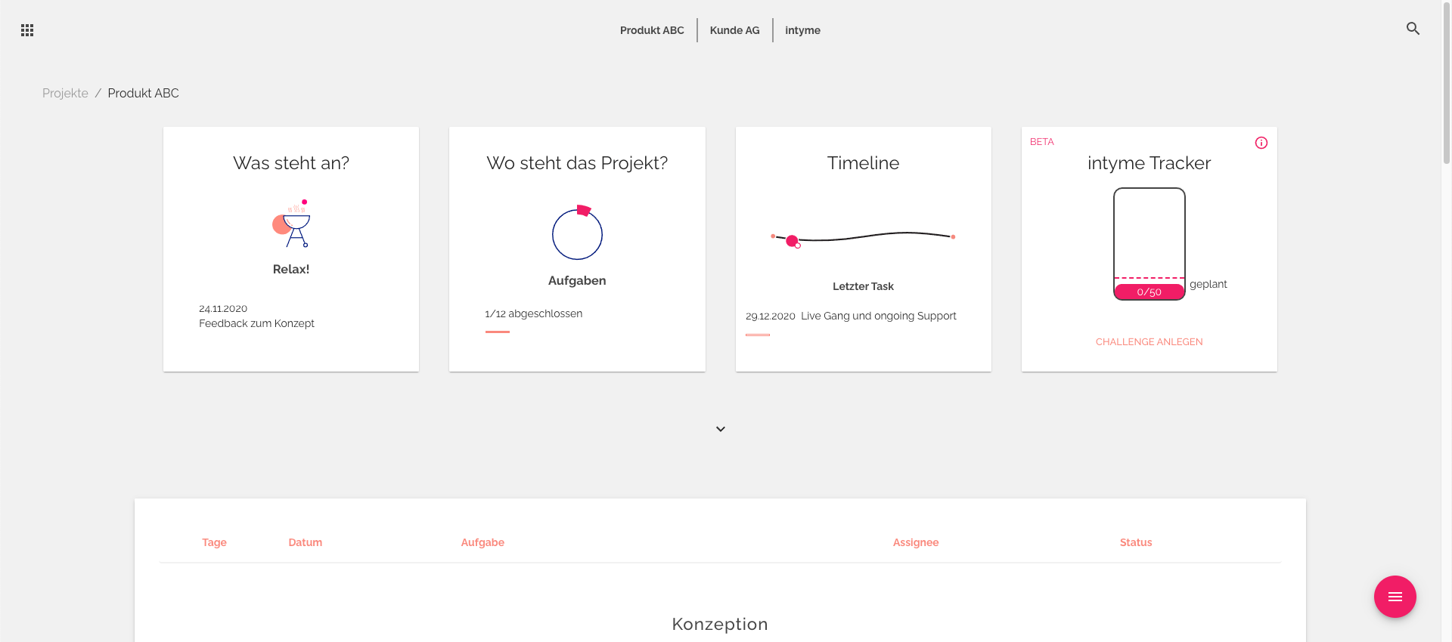Viewport: 1452px width, 642px height.
Task: Click the Aufgaben progress circle
Action: coord(577,233)
